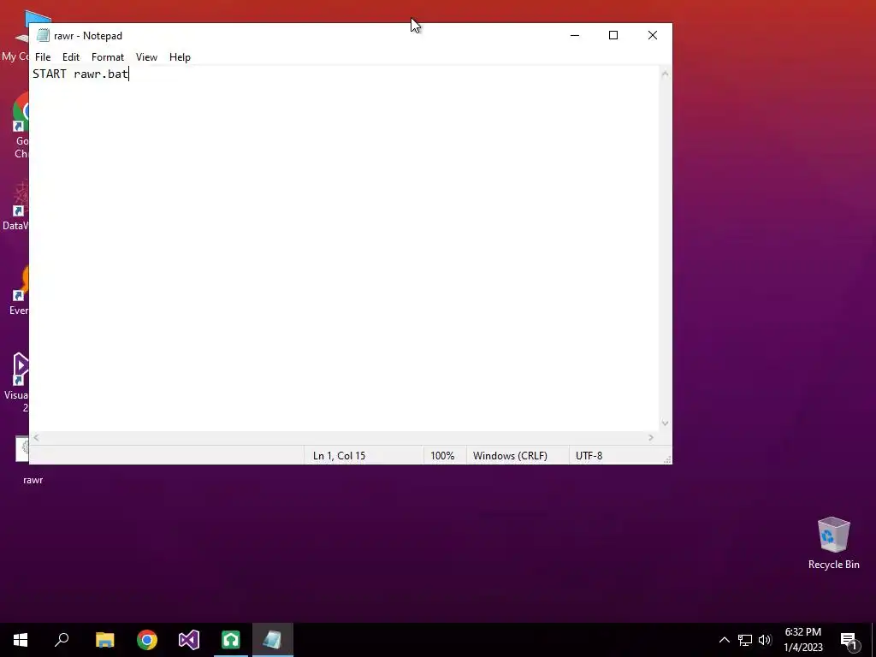Open the Edit menu in Notepad
This screenshot has height=657, width=876.
71,57
